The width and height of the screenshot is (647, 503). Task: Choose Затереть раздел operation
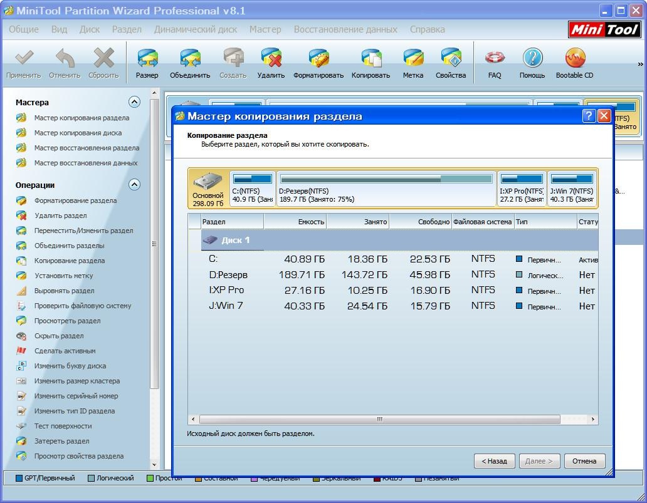[62, 441]
